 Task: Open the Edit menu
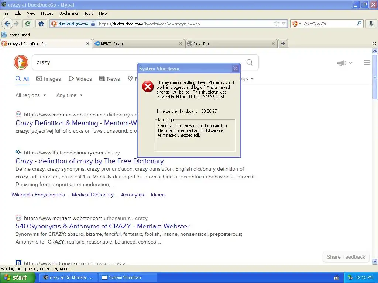pos(18,13)
